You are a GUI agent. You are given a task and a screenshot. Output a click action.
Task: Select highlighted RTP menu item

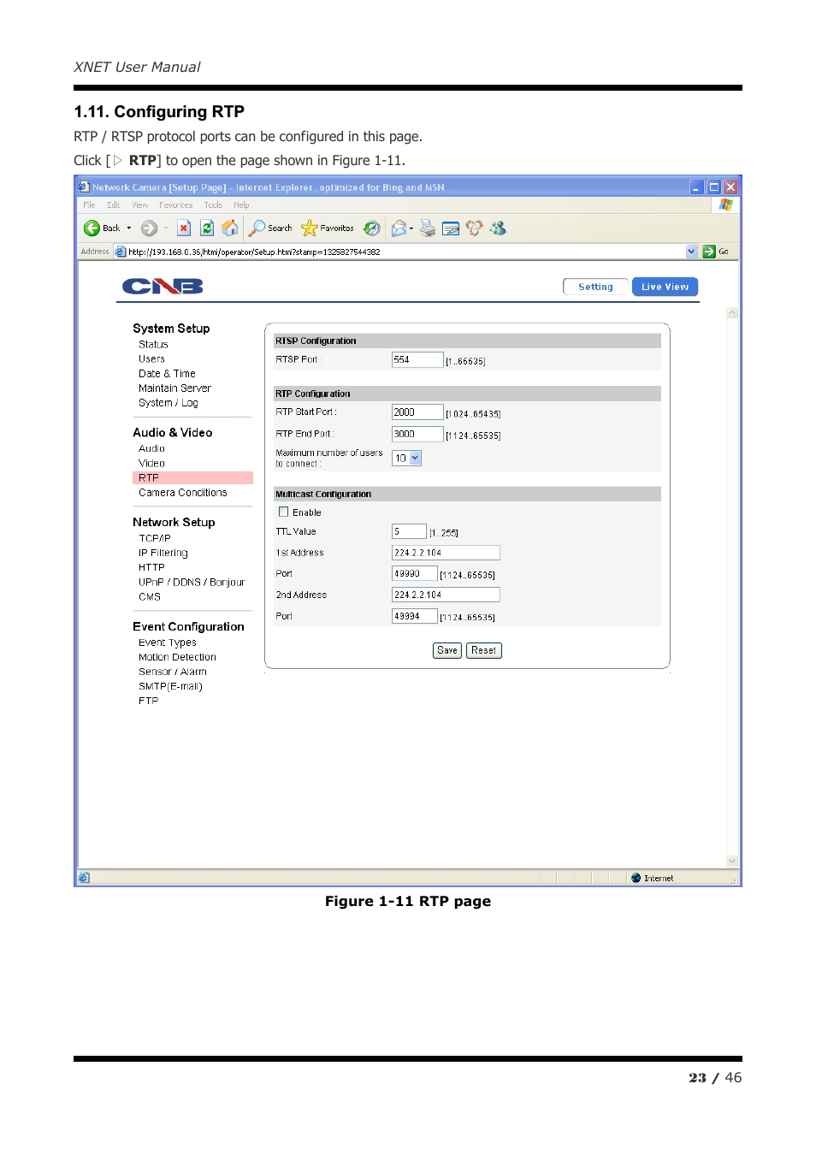pyautogui.click(x=192, y=478)
